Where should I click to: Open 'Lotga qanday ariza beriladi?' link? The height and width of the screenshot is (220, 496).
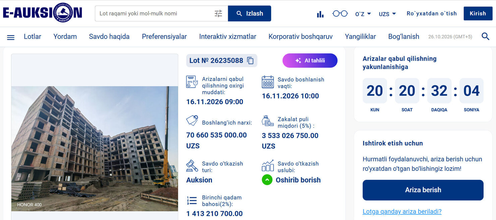(402, 211)
